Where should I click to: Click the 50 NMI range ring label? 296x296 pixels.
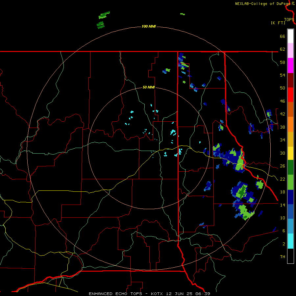[x=149, y=87]
